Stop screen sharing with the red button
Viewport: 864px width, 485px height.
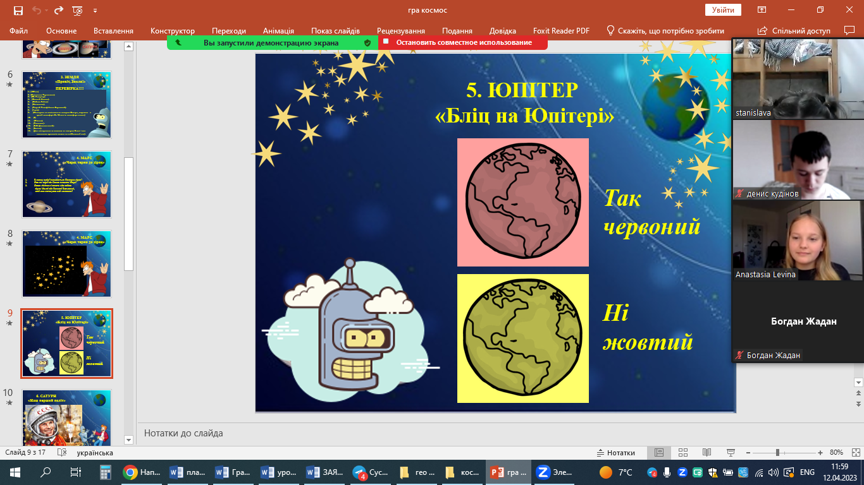click(x=463, y=42)
